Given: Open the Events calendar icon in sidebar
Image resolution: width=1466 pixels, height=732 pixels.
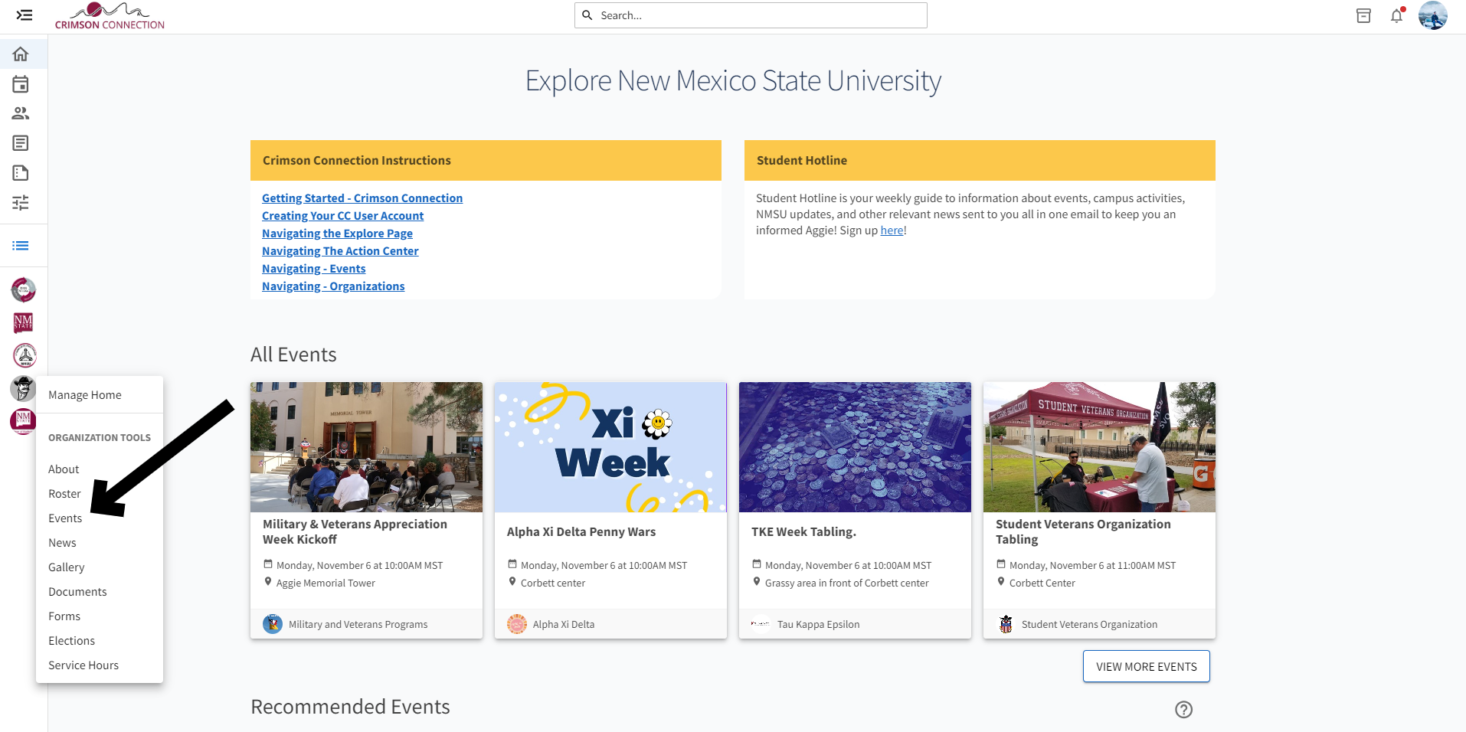Looking at the screenshot, I should pyautogui.click(x=21, y=83).
